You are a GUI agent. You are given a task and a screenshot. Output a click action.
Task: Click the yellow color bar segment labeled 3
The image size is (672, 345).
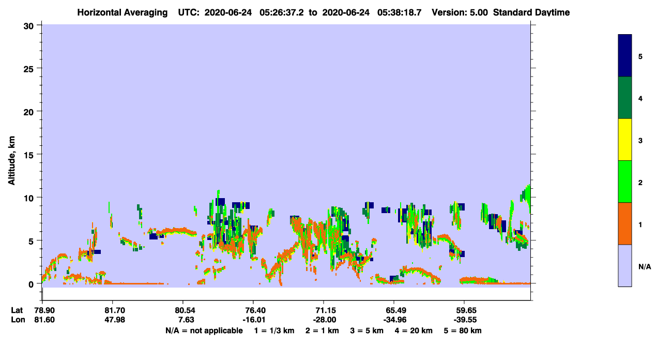[x=624, y=140]
